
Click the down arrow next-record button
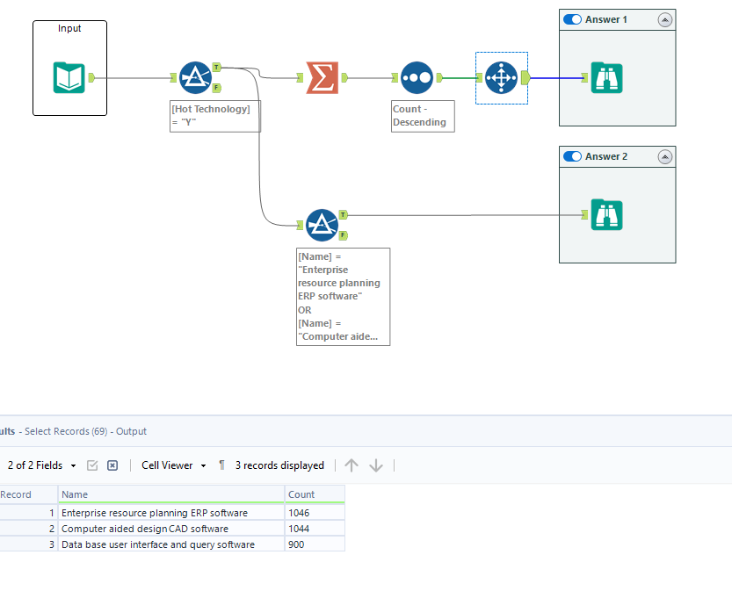pyautogui.click(x=376, y=465)
